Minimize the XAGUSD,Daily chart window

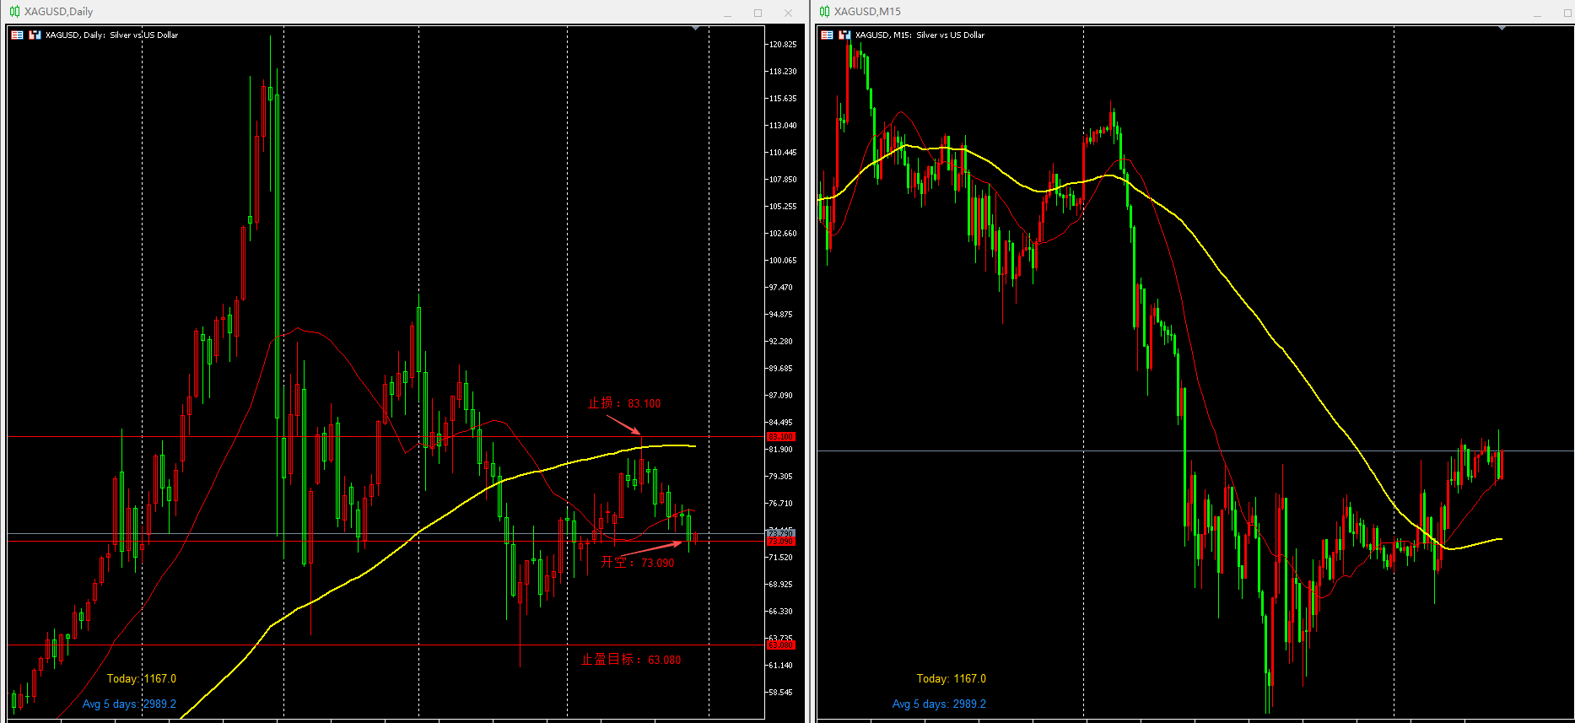click(x=727, y=13)
